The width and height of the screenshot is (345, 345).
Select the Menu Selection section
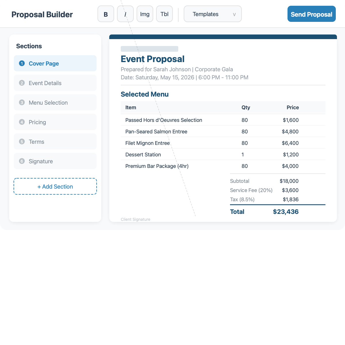[55, 102]
